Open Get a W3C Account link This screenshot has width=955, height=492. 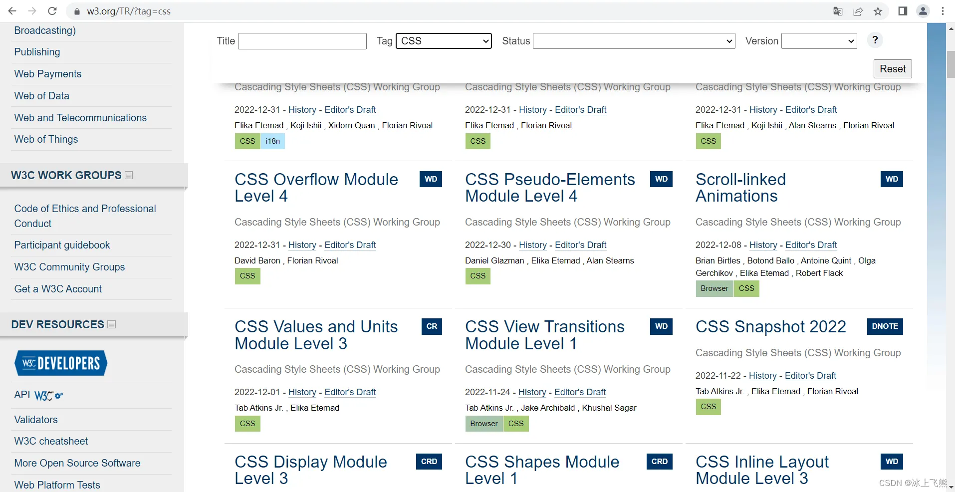point(58,289)
